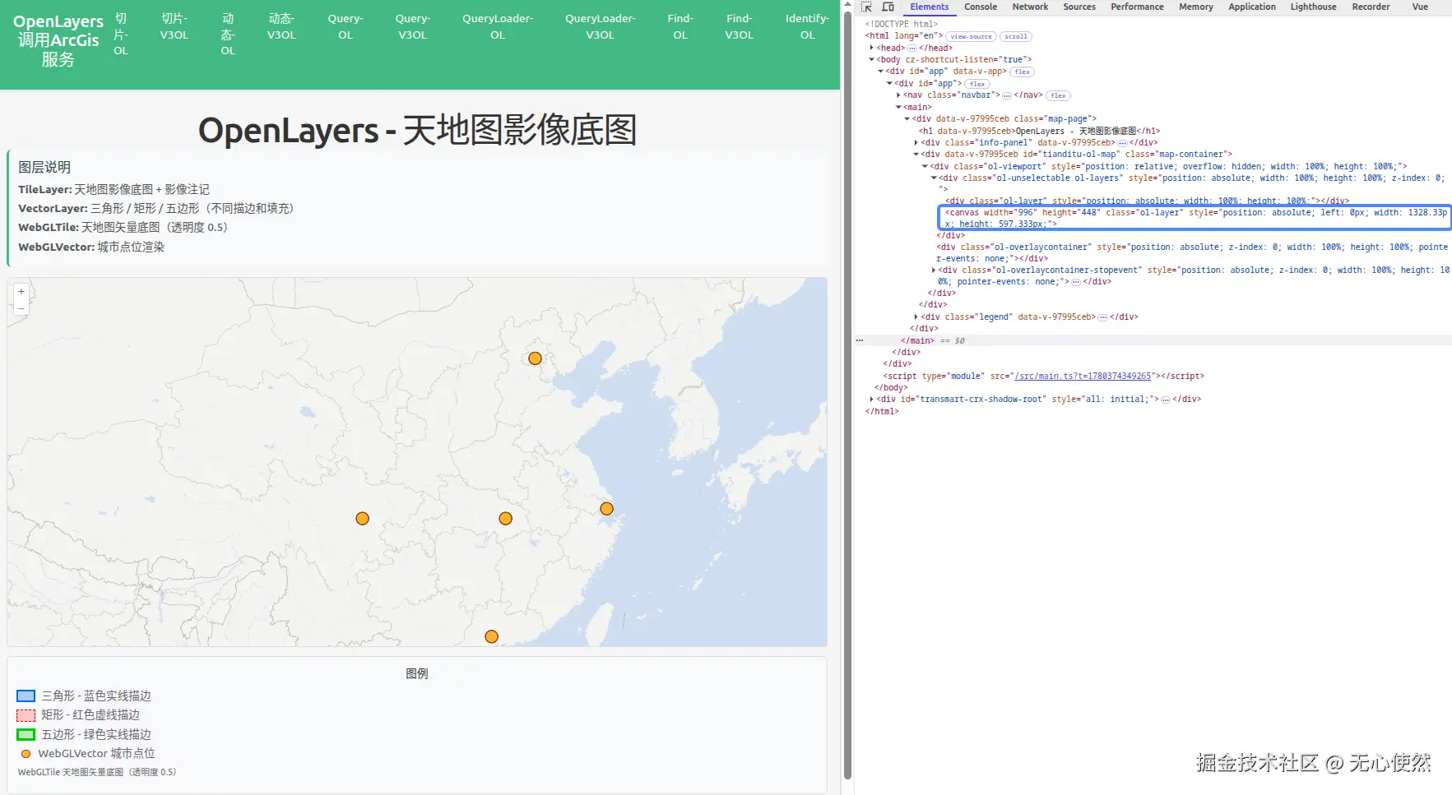The image size is (1452, 795).
Task: Open the Find-V3OL navbar link
Action: (x=739, y=26)
